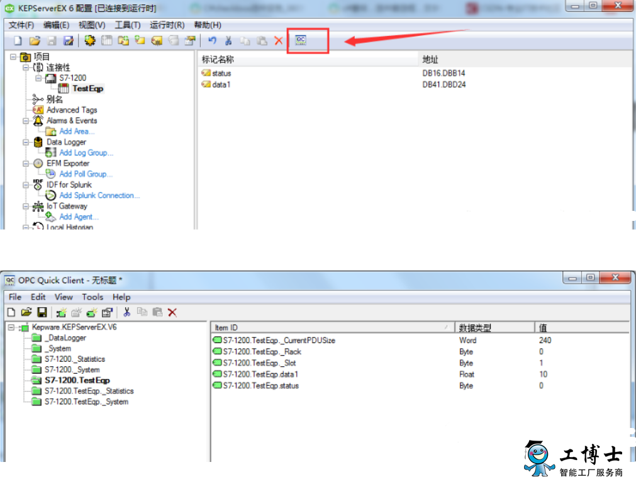Collapse Kepware.KEPServerEX.V6 server node

point(11,327)
